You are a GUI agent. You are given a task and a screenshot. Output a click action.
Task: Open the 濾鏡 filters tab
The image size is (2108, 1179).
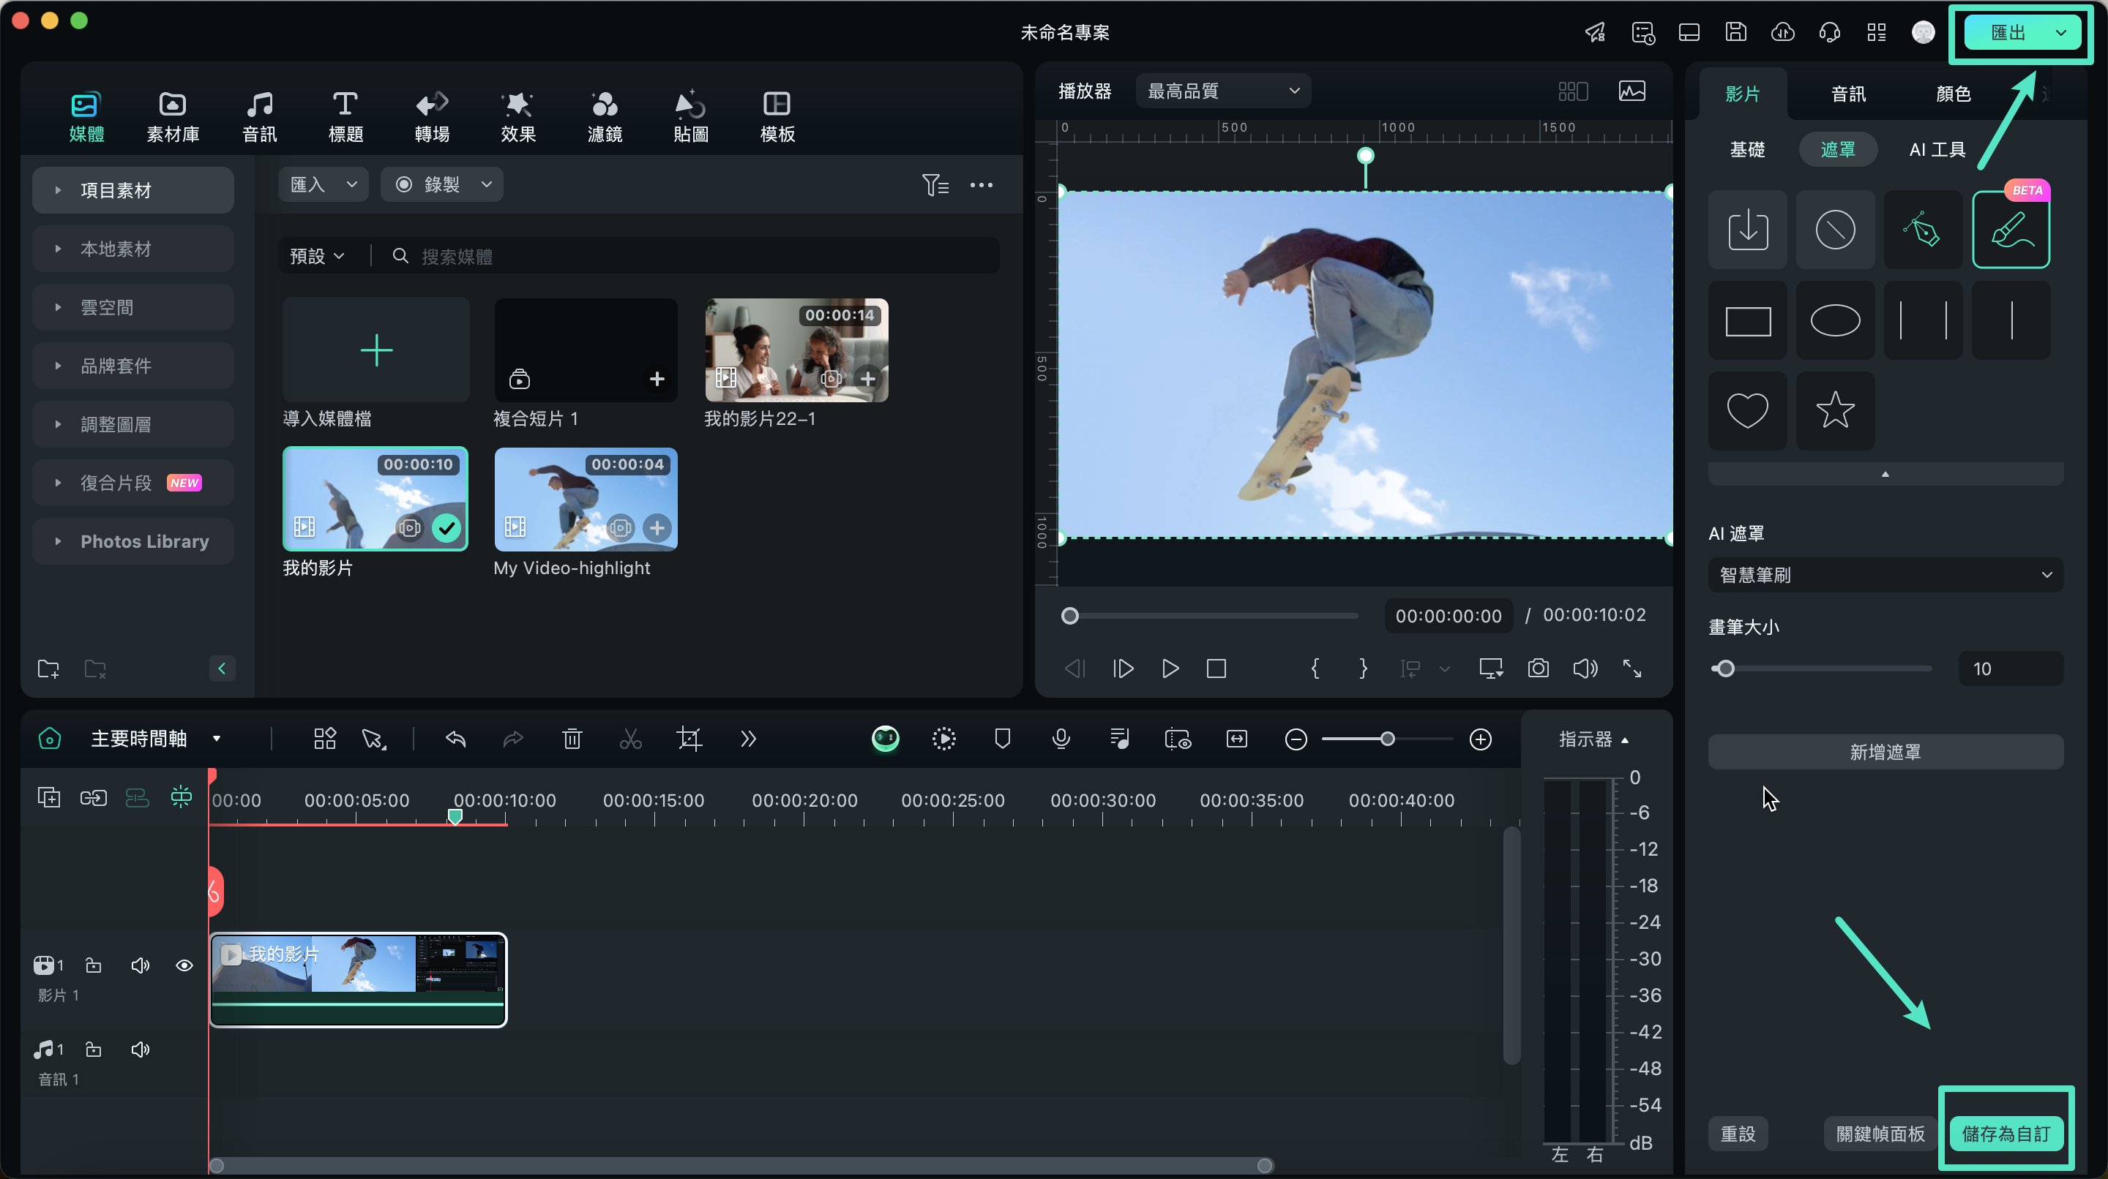point(605,116)
